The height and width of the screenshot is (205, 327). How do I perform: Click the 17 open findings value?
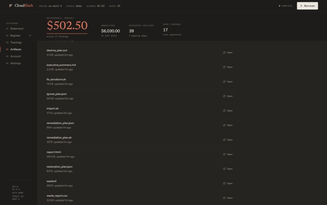pyautogui.click(x=166, y=30)
